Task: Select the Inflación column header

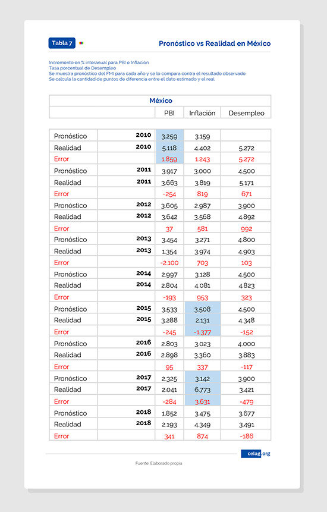Action: click(202, 113)
